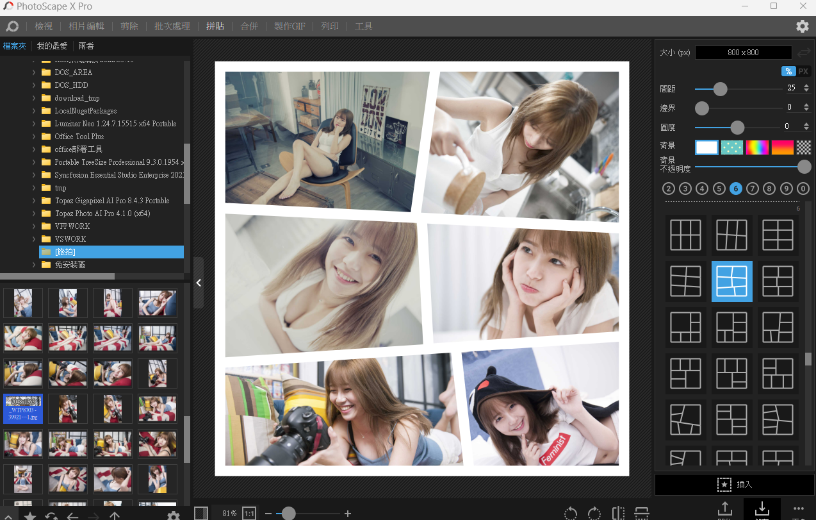Open the 批次處理 tab
The height and width of the screenshot is (520, 816).
[x=172, y=26]
